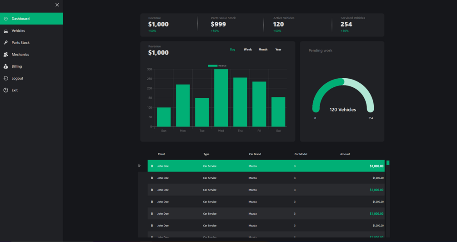Select the Sat bar in revenue chart
The image size is (457, 242).
[278, 112]
